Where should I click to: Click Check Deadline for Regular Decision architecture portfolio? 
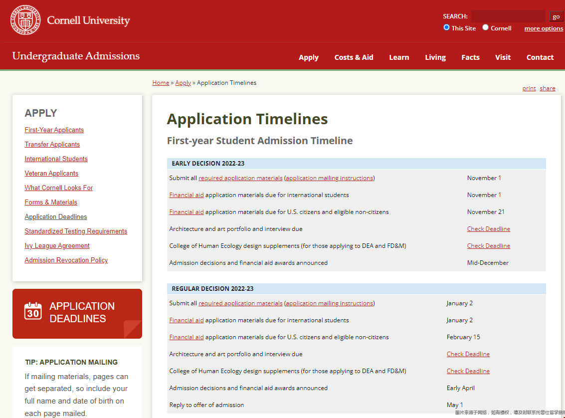pos(468,354)
